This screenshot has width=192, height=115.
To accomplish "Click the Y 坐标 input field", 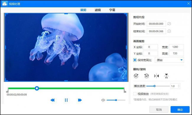I will (x=150, y=54).
